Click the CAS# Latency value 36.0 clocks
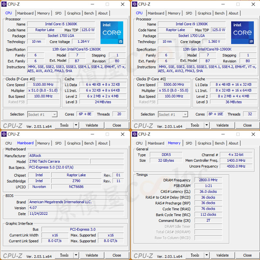The width and height of the screenshot is (260, 260). coord(208,191)
